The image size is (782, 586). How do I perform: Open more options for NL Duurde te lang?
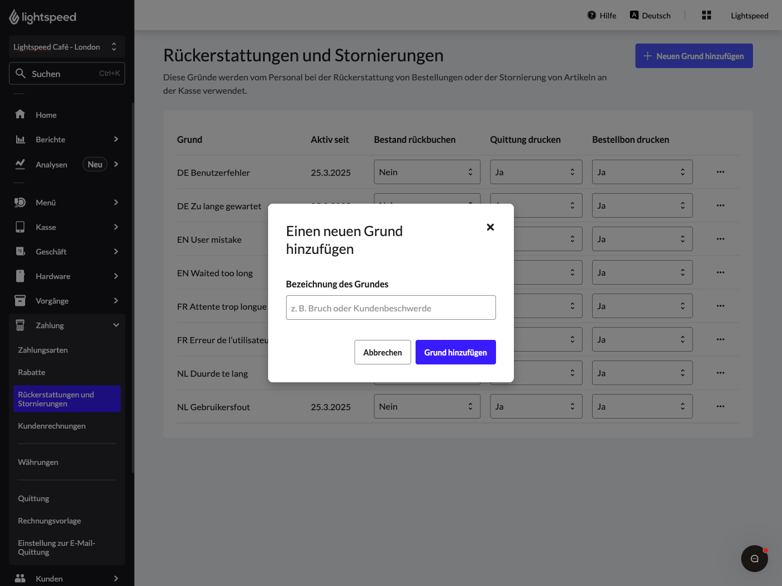721,373
